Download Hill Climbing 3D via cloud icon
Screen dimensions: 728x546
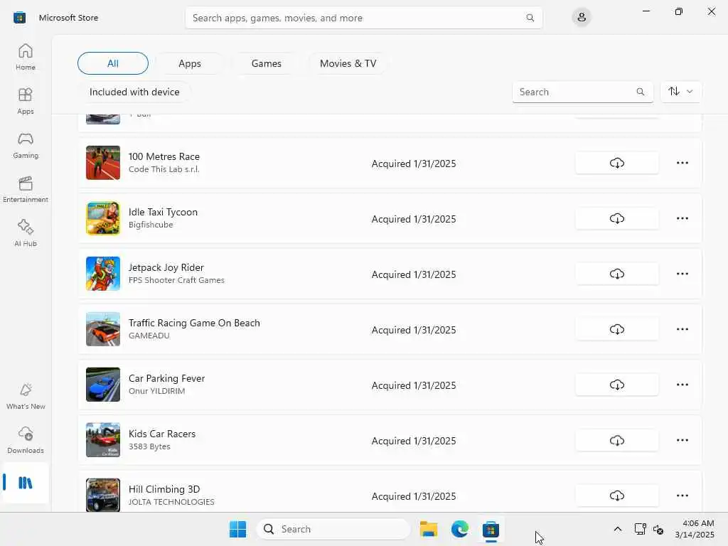tap(616, 496)
